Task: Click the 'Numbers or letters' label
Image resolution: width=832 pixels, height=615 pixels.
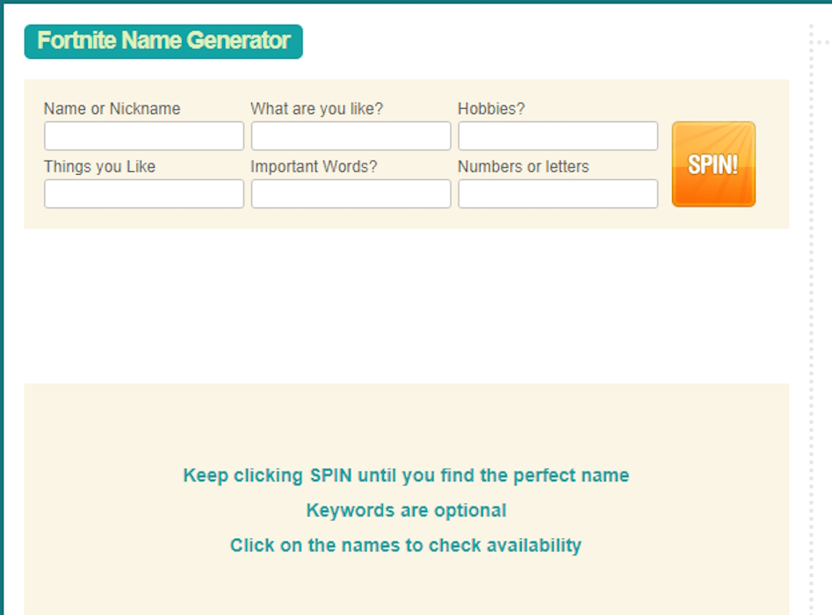Action: (523, 167)
